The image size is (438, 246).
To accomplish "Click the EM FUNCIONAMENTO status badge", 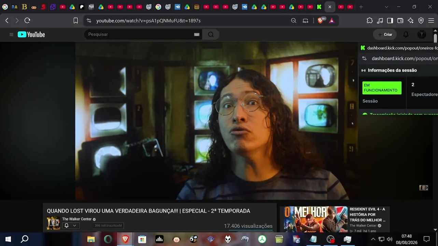I will coord(382,88).
